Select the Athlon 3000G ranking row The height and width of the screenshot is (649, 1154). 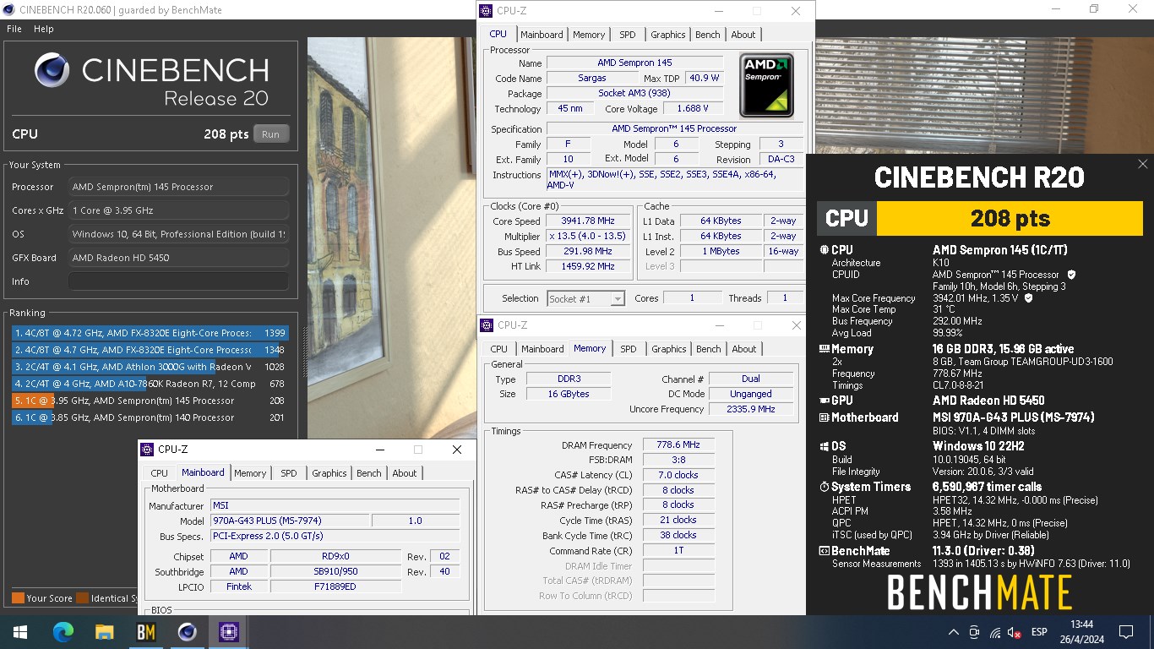[x=150, y=367]
